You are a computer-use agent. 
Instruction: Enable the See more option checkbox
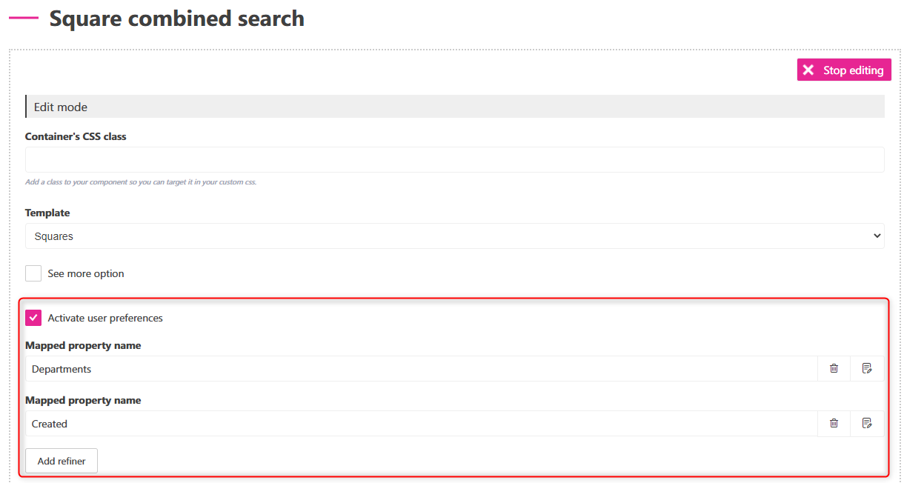33,273
